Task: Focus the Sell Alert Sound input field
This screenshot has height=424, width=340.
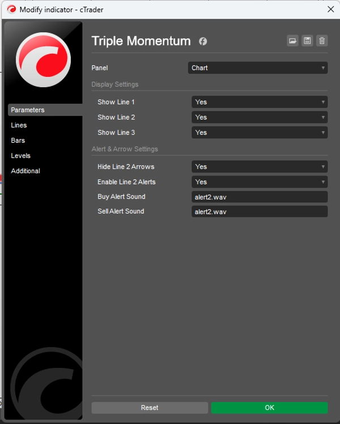Action: point(260,212)
